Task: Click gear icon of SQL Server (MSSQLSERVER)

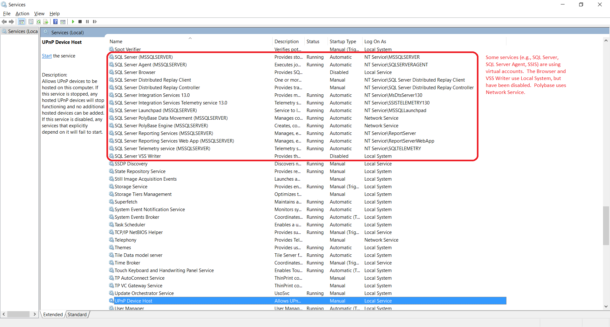Action: point(112,57)
